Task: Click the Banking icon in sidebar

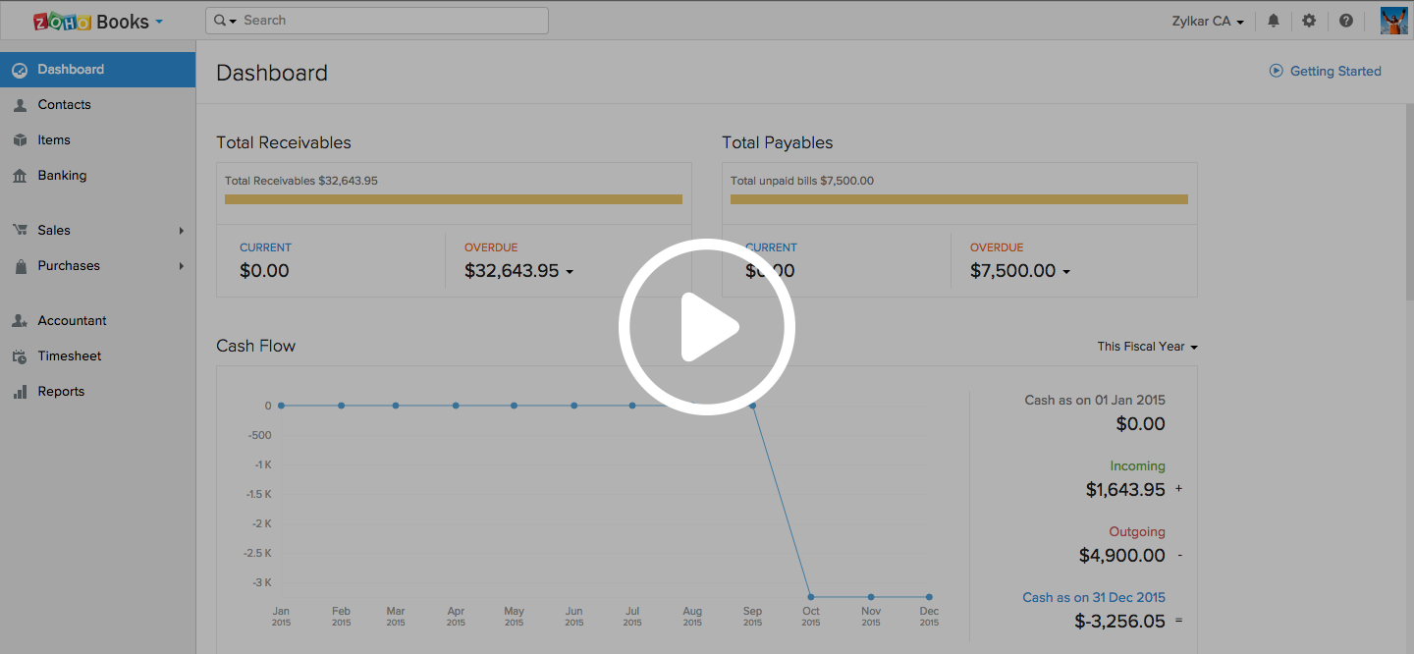Action: (x=20, y=176)
